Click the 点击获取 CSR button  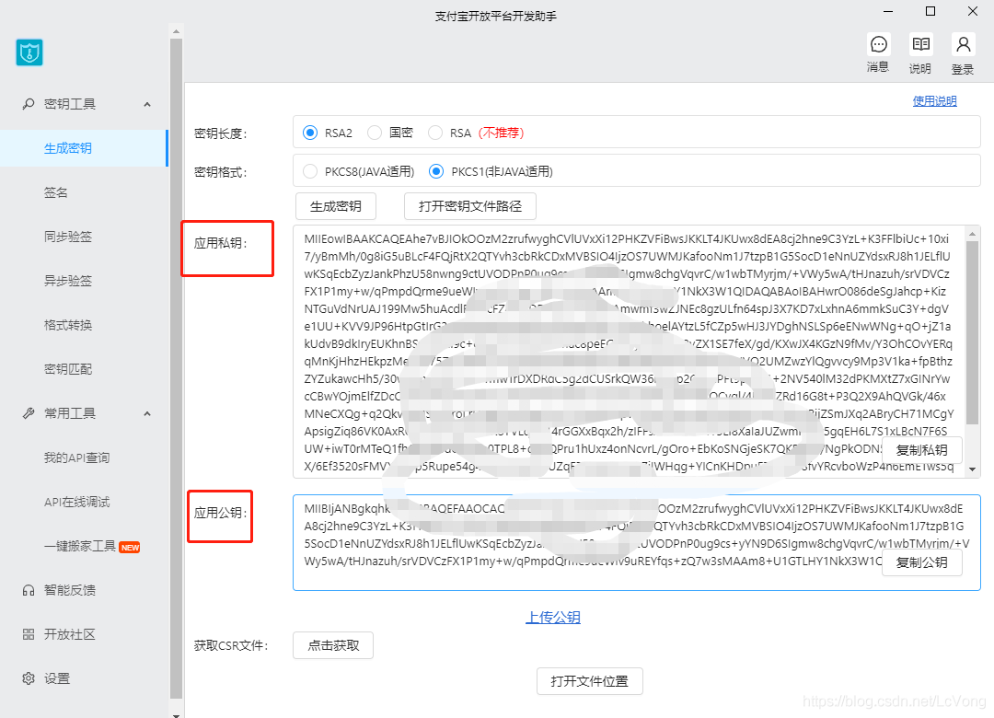[333, 645]
